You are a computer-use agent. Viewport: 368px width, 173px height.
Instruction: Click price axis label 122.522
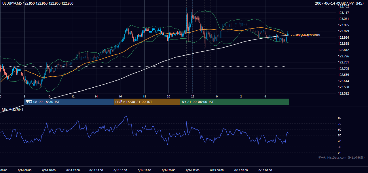pyautogui.click(x=344, y=94)
